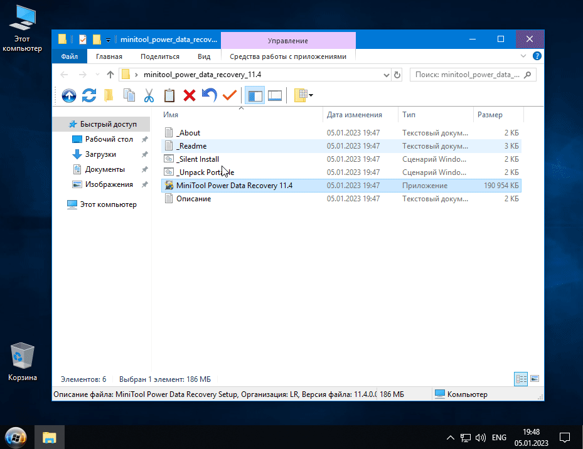Sort files by Дата изменения column header

360,115
